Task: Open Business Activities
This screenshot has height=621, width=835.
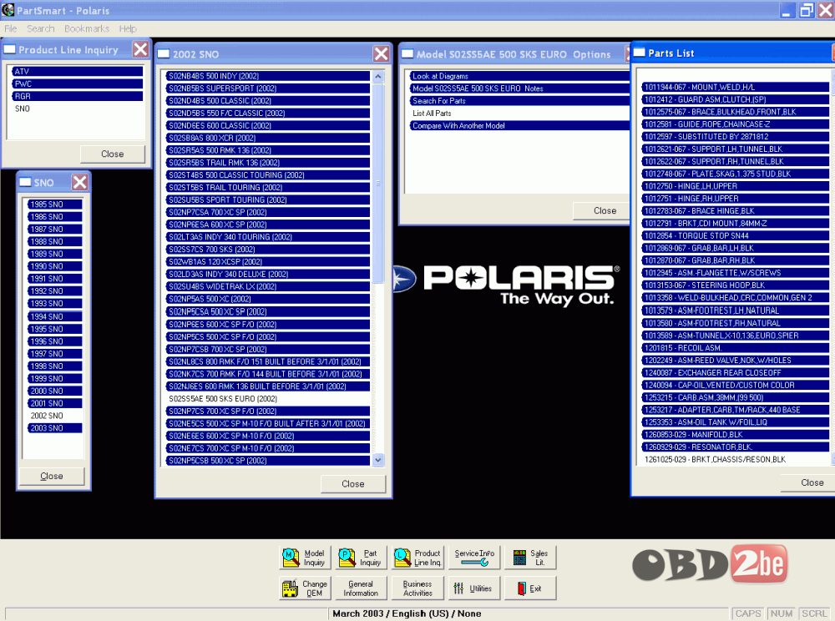Action: tap(418, 588)
